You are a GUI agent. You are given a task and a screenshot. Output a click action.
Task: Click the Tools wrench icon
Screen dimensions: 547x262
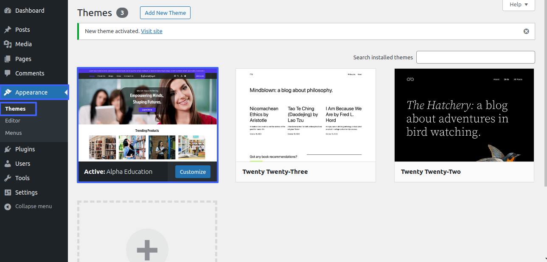point(8,178)
